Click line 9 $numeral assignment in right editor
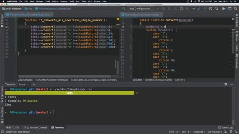The width and height of the screenshot is (239, 134). click(156, 27)
